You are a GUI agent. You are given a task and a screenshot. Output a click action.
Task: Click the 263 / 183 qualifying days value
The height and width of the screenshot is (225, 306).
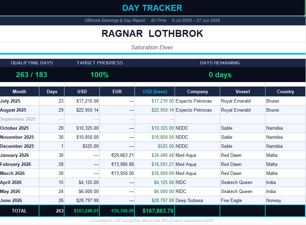pyautogui.click(x=32, y=75)
